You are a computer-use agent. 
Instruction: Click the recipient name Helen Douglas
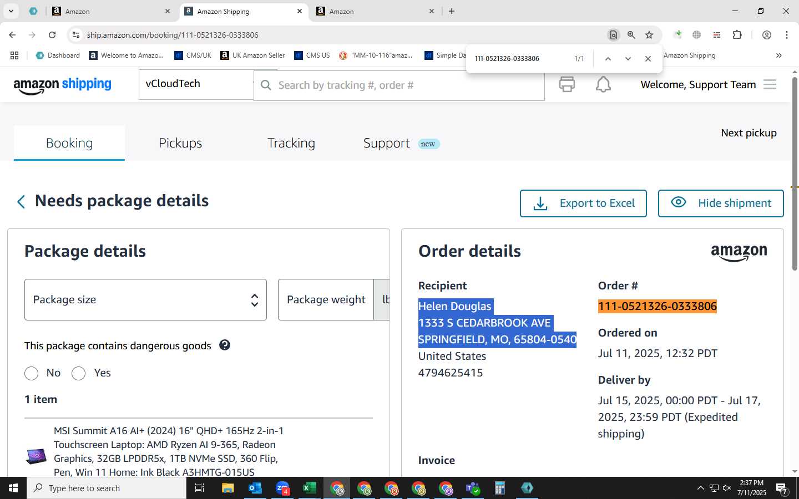point(455,306)
